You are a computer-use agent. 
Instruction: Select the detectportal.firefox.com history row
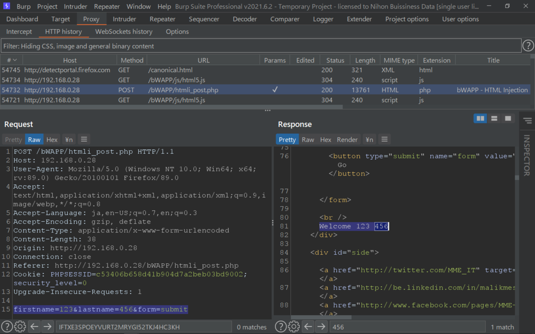[265, 70]
